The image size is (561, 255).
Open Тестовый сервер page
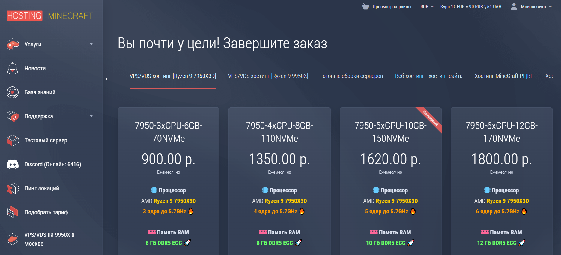click(46, 140)
